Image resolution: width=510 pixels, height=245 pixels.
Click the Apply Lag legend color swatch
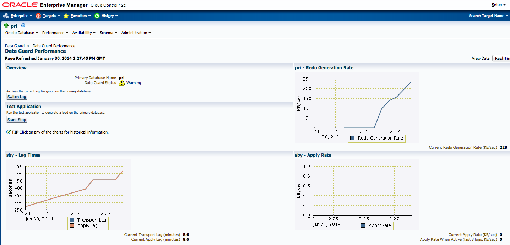click(x=72, y=225)
